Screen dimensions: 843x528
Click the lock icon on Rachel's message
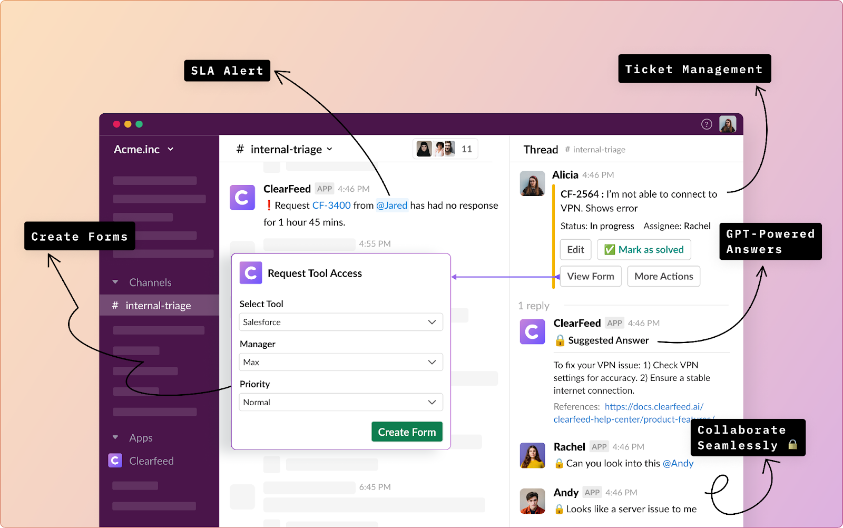(x=559, y=463)
